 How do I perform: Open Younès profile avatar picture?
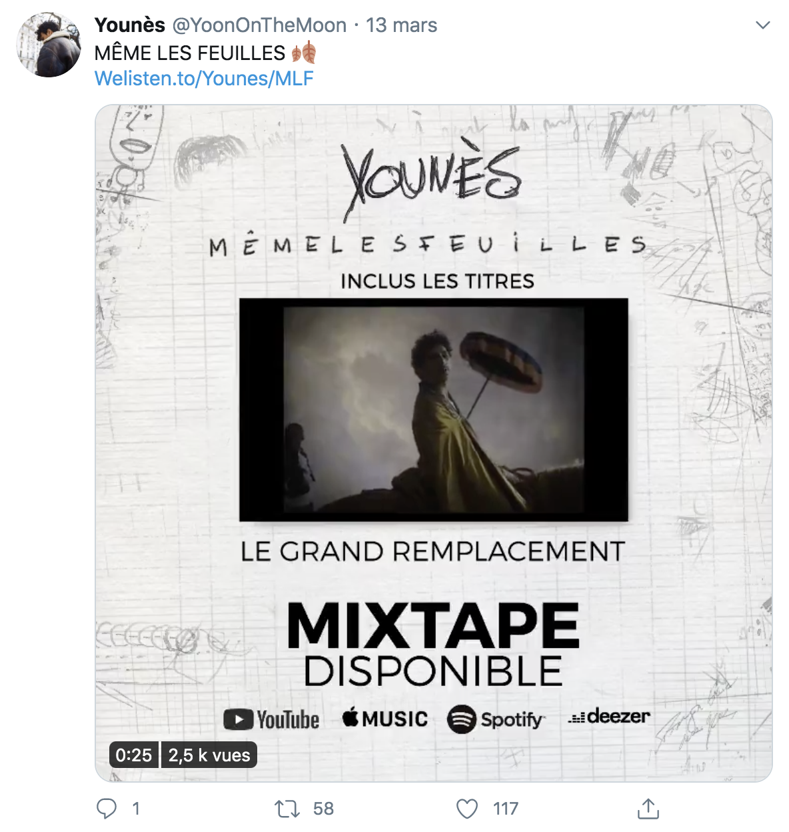click(49, 45)
